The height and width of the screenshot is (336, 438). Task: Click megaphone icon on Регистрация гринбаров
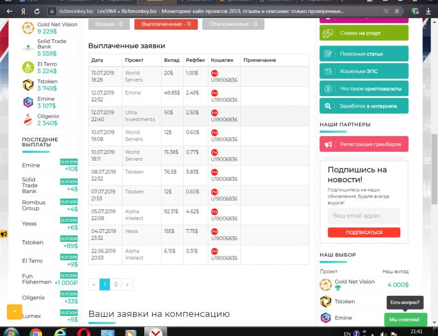tap(328, 144)
